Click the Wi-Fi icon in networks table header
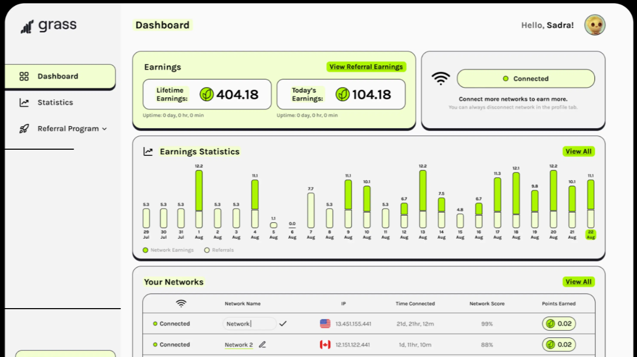637x357 pixels. tap(181, 304)
